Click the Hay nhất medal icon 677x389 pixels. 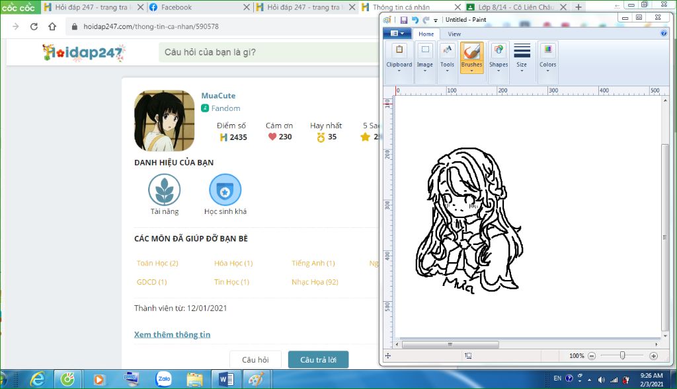tap(321, 137)
